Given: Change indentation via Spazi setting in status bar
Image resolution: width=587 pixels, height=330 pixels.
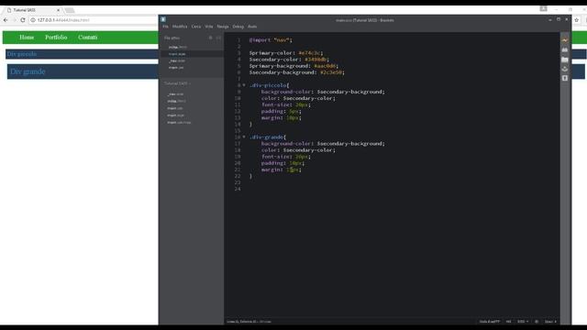Looking at the screenshot, I should coord(550,322).
